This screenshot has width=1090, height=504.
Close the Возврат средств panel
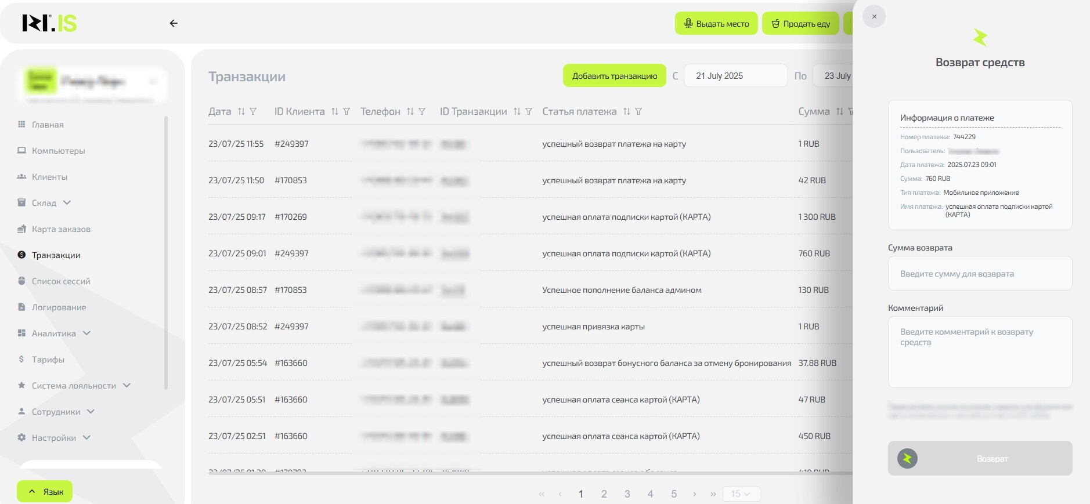click(874, 16)
